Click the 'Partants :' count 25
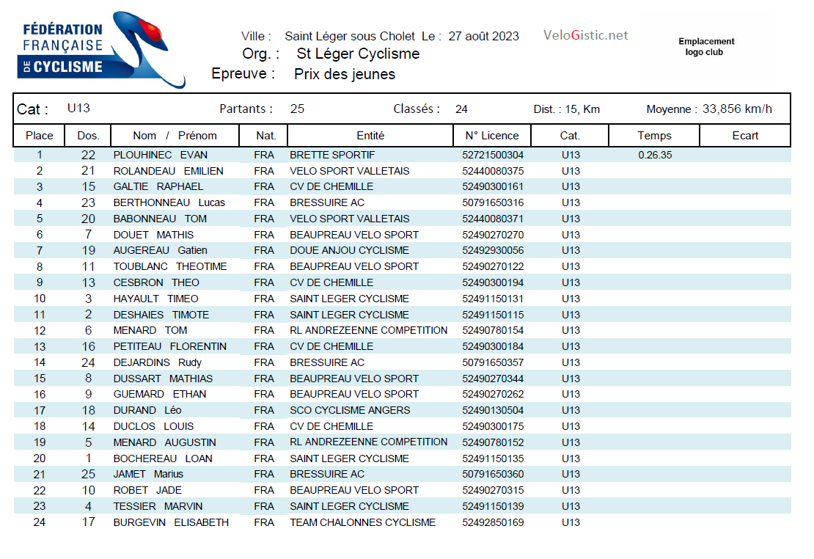This screenshot has width=814, height=559. pyautogui.click(x=297, y=109)
